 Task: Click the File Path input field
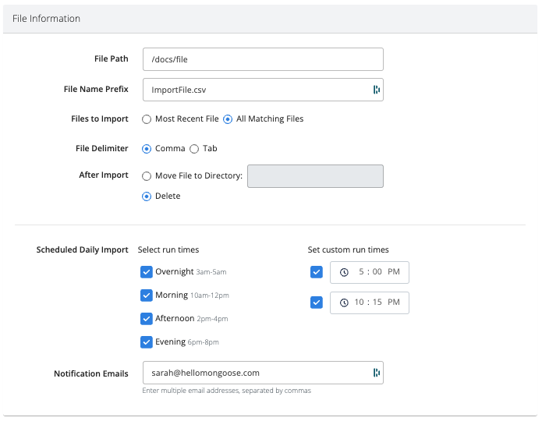pos(263,59)
